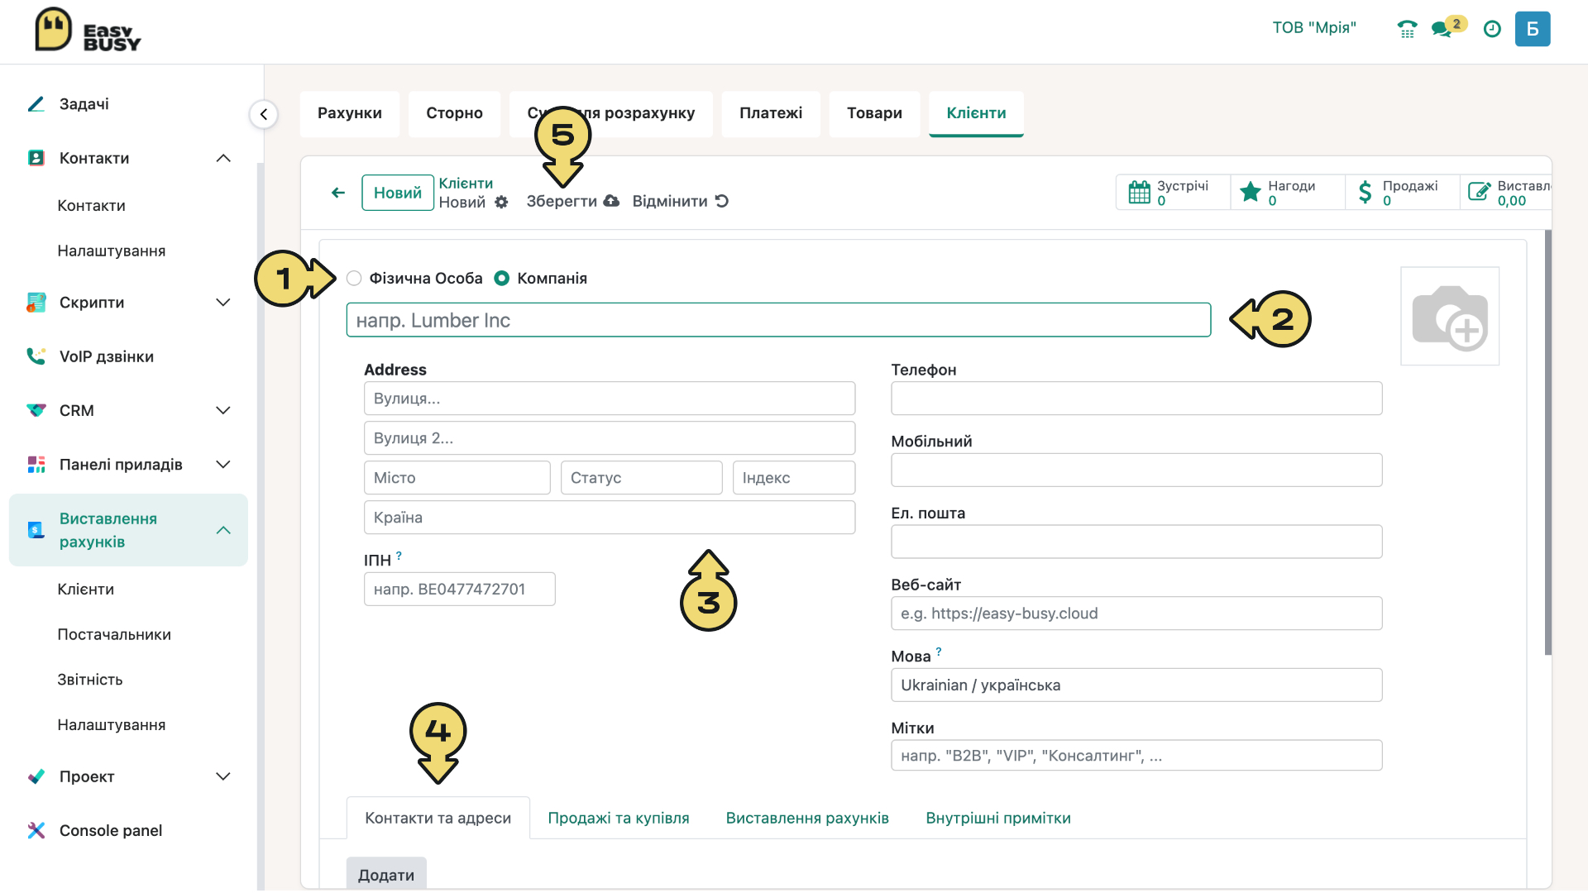
Task: Open the Статус state dropdown field
Action: click(642, 478)
